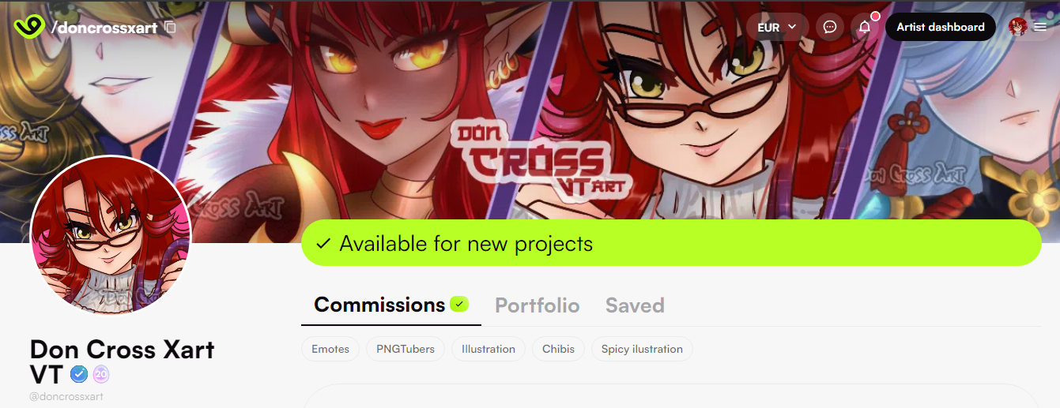Expand the EUR currency dropdown
The width and height of the screenshot is (1060, 408).
[778, 27]
